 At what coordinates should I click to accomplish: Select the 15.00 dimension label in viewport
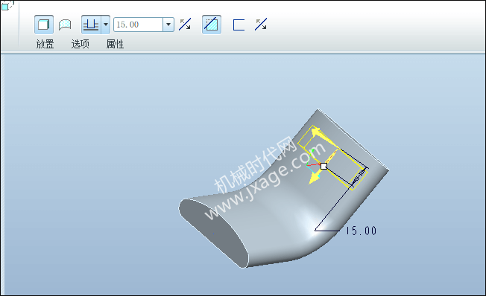point(361,231)
